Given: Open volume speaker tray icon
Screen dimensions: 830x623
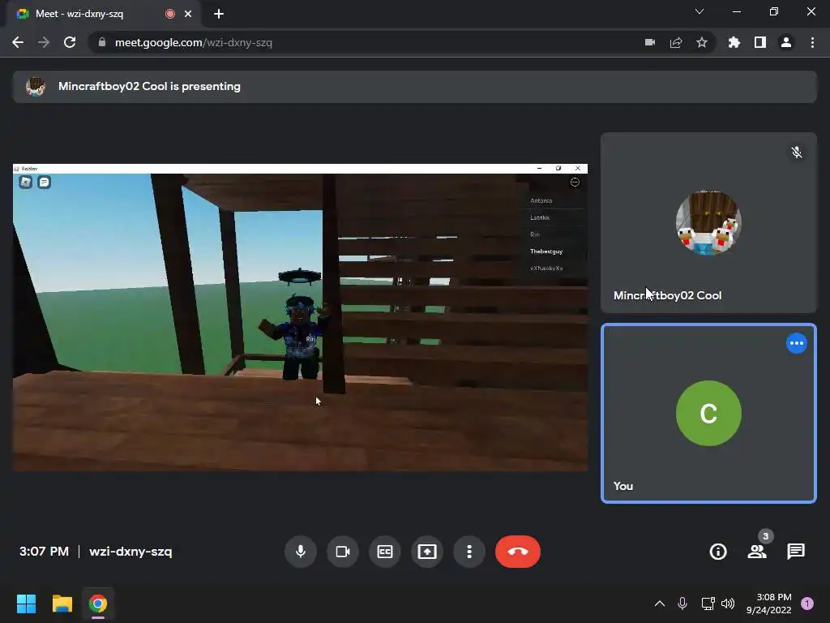Looking at the screenshot, I should click(728, 604).
